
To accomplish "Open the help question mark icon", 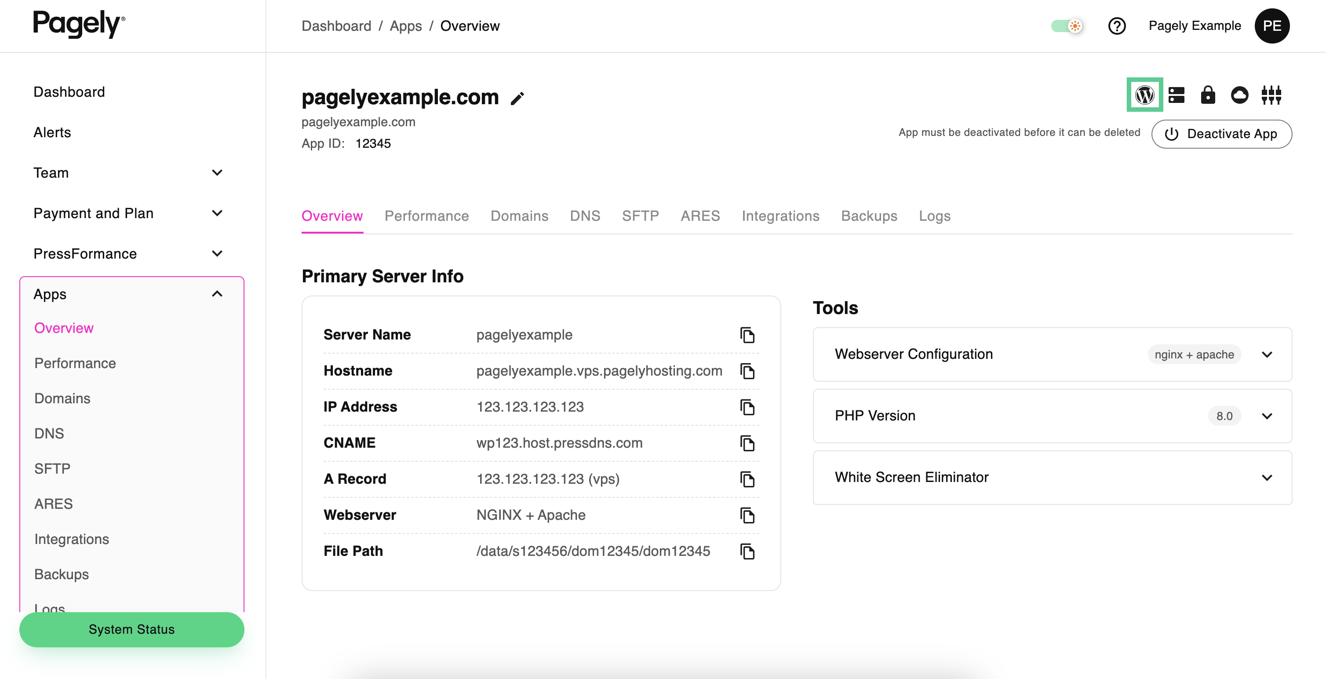I will click(1116, 26).
